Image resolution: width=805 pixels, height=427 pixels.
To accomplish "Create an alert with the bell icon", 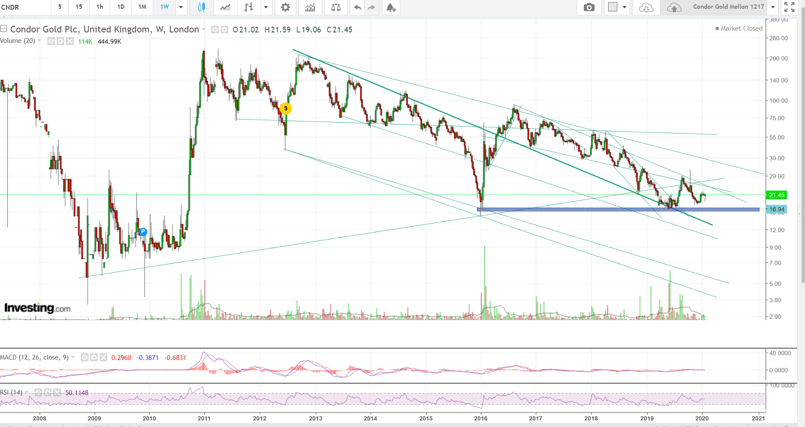I will click(x=390, y=7).
